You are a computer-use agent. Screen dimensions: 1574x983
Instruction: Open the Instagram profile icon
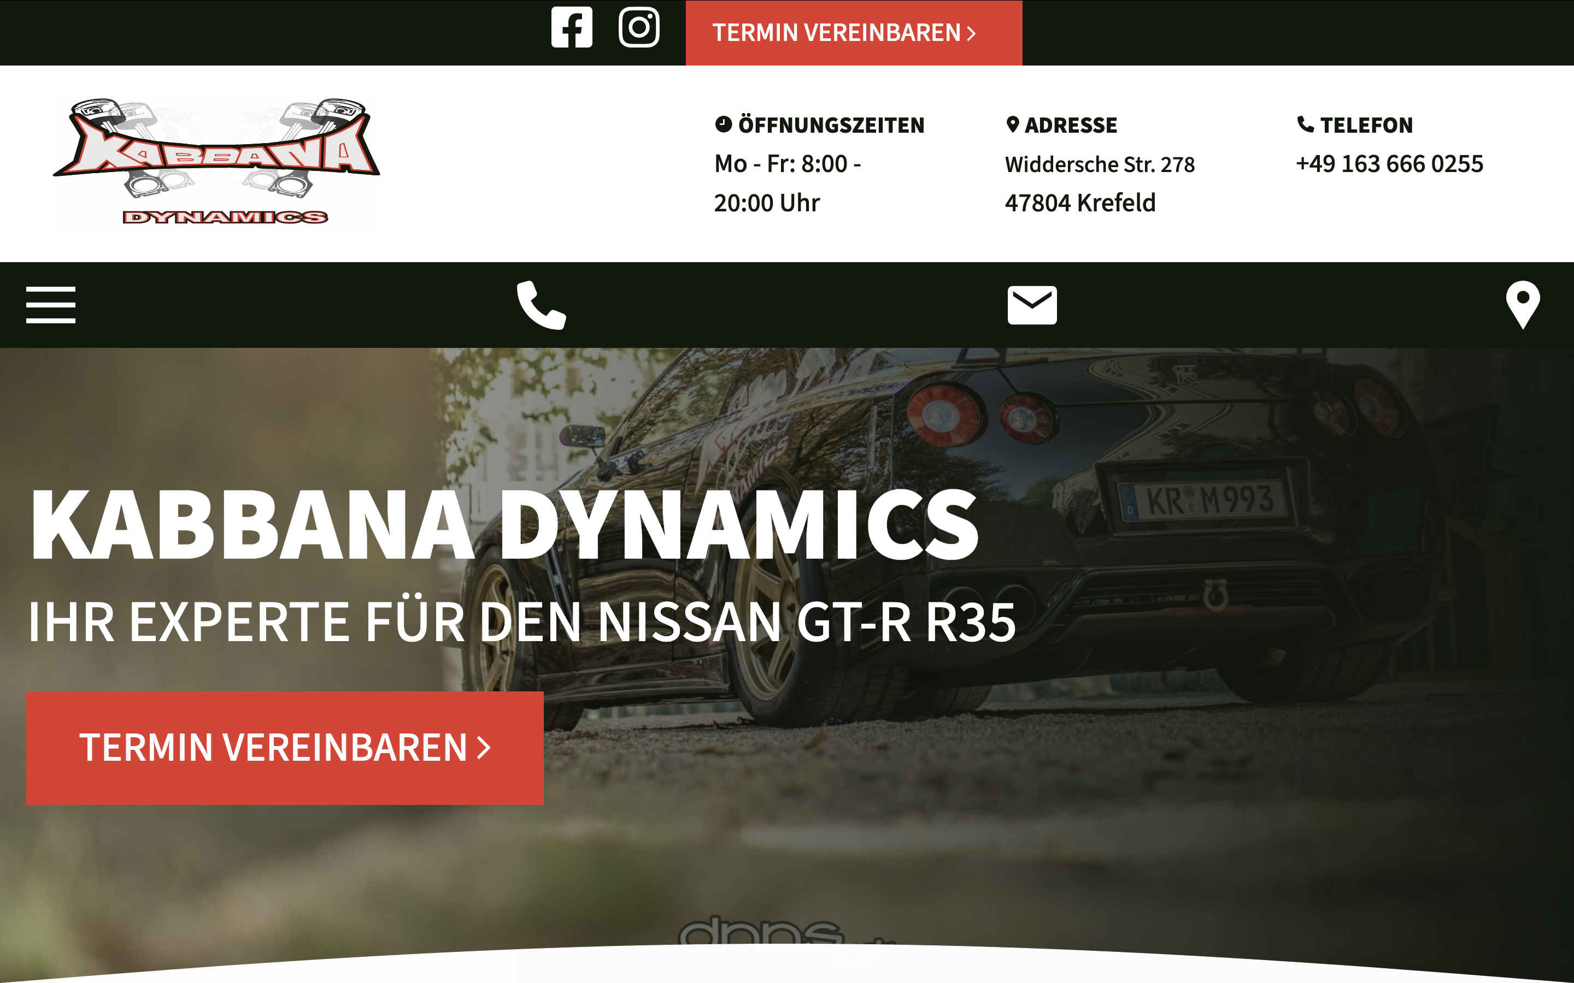[x=639, y=27]
